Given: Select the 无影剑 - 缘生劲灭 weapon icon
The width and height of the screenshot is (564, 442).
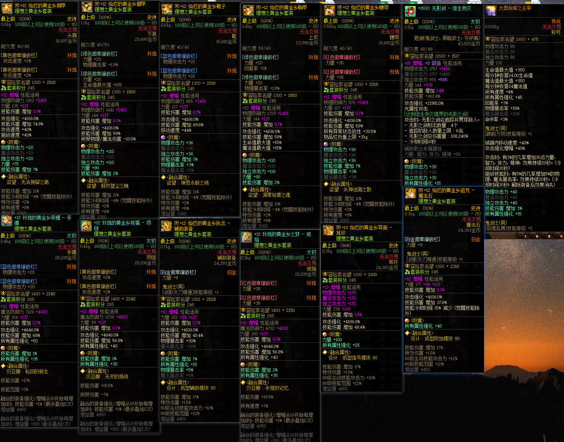Looking at the screenshot, I should pos(410,11).
